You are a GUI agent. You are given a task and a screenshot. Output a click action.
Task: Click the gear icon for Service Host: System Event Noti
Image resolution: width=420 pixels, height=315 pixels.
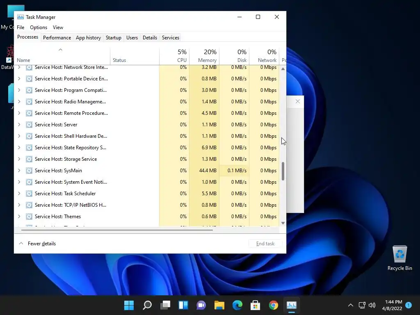point(29,182)
